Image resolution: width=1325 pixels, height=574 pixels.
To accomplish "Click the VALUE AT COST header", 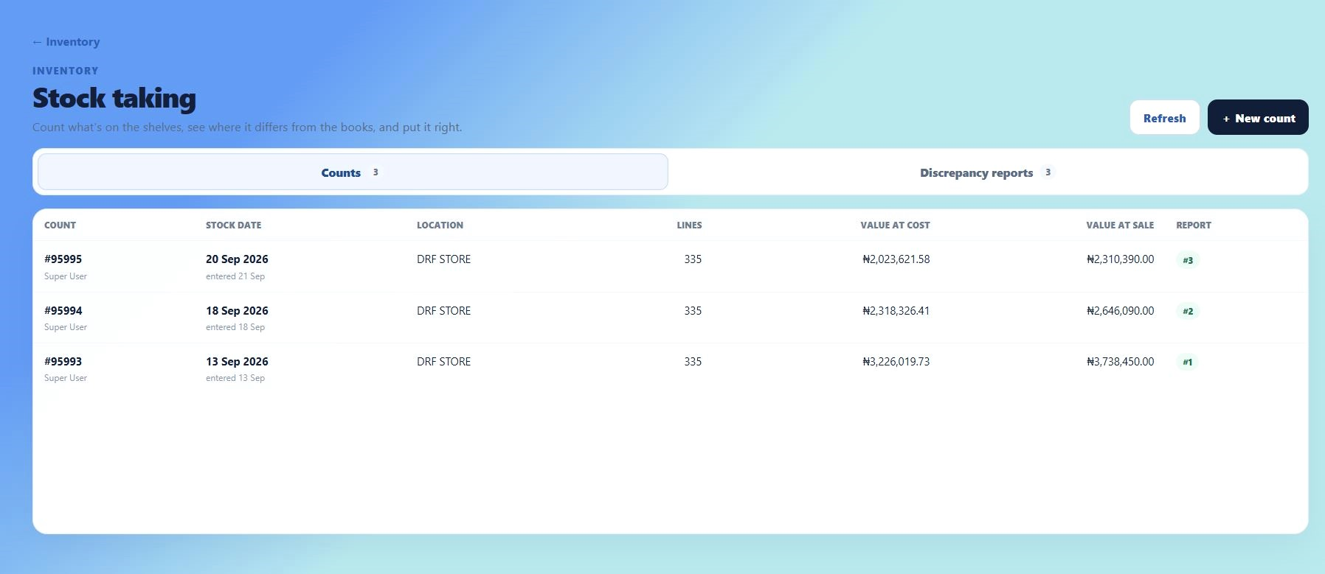I will (895, 225).
